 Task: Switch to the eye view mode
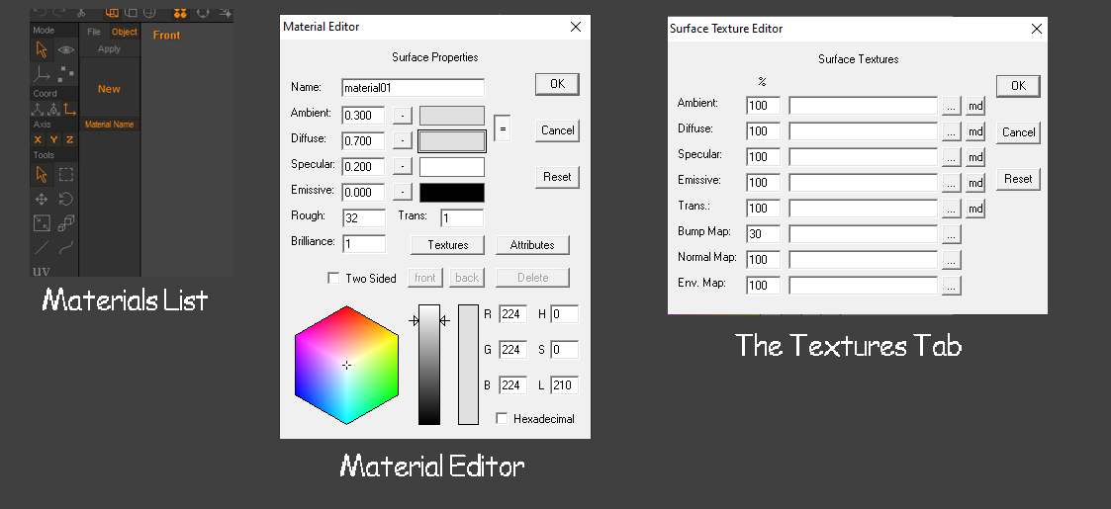click(66, 49)
